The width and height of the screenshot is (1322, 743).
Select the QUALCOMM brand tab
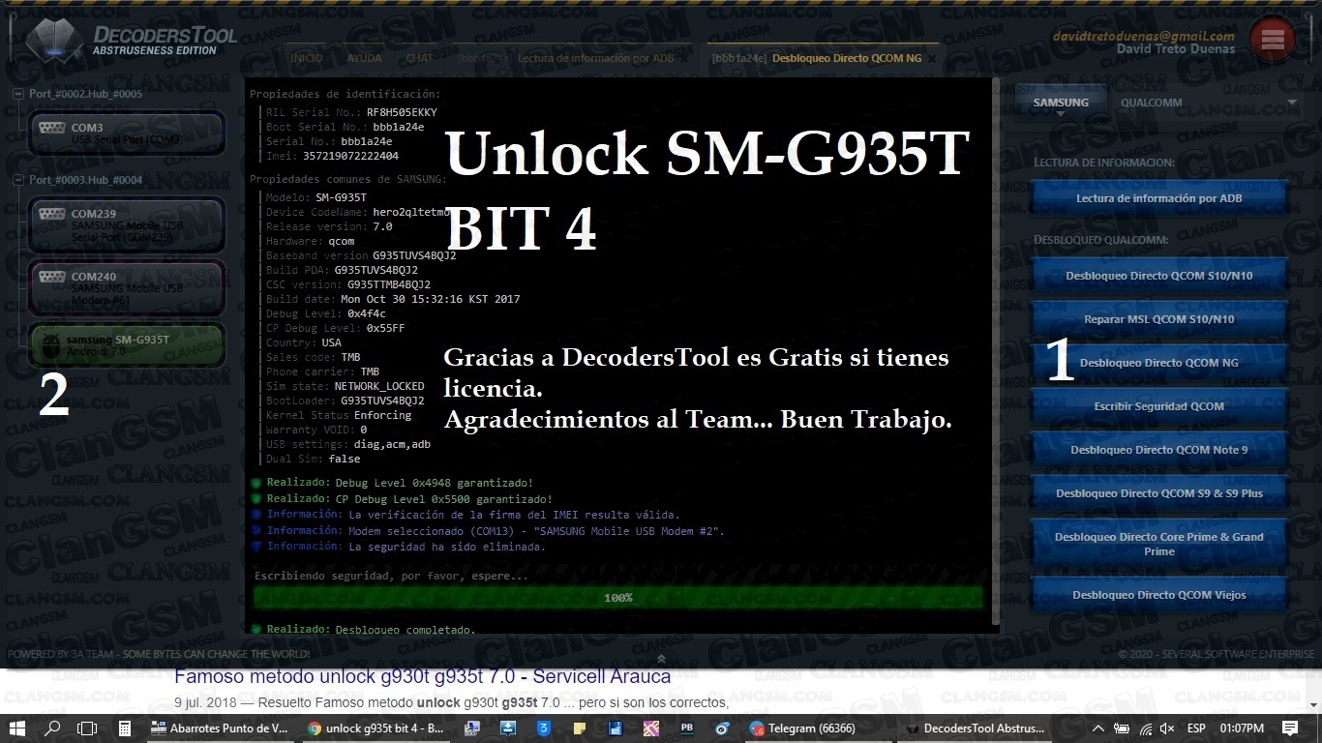pyautogui.click(x=1152, y=103)
